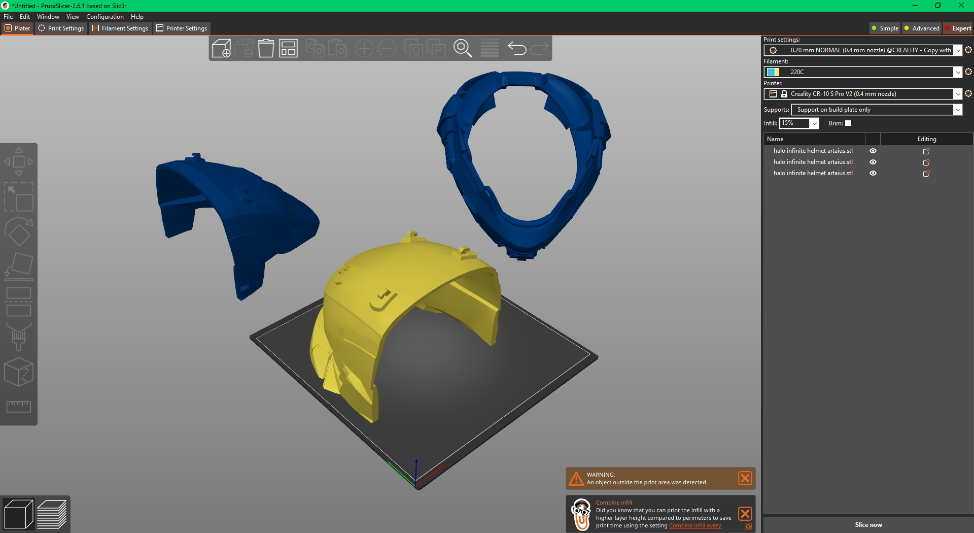Click the Copy toolbar icon

pos(315,48)
